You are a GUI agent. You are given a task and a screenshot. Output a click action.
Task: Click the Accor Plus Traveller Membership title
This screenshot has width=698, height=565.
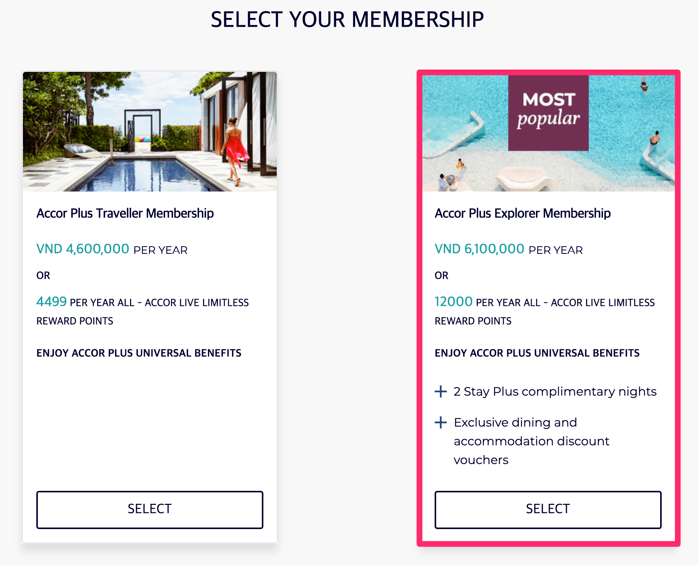[125, 213]
